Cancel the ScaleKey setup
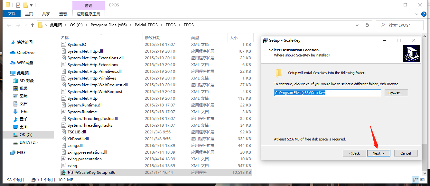The height and width of the screenshot is (186, 430). click(x=406, y=153)
